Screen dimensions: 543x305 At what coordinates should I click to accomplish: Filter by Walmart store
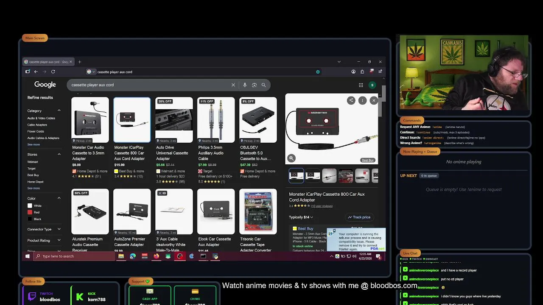(x=33, y=162)
